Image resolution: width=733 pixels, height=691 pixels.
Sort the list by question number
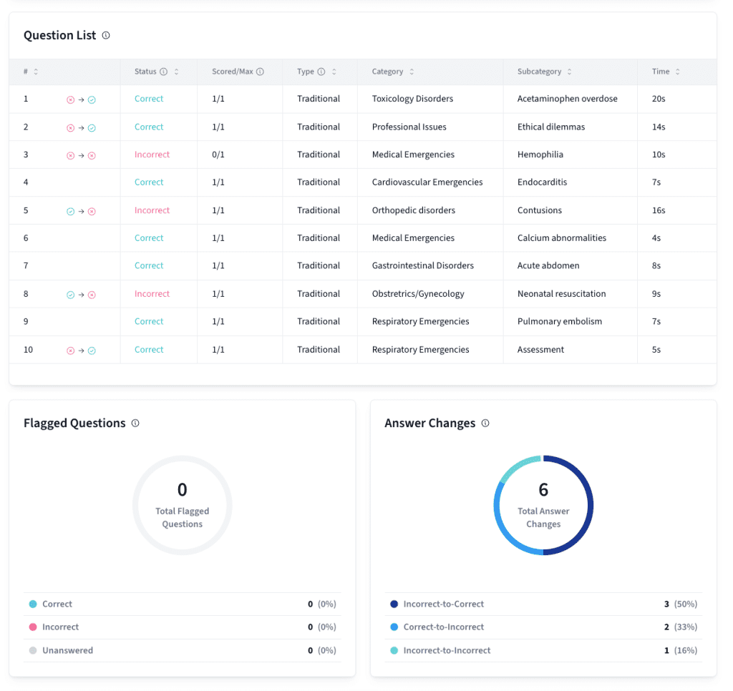coord(36,72)
